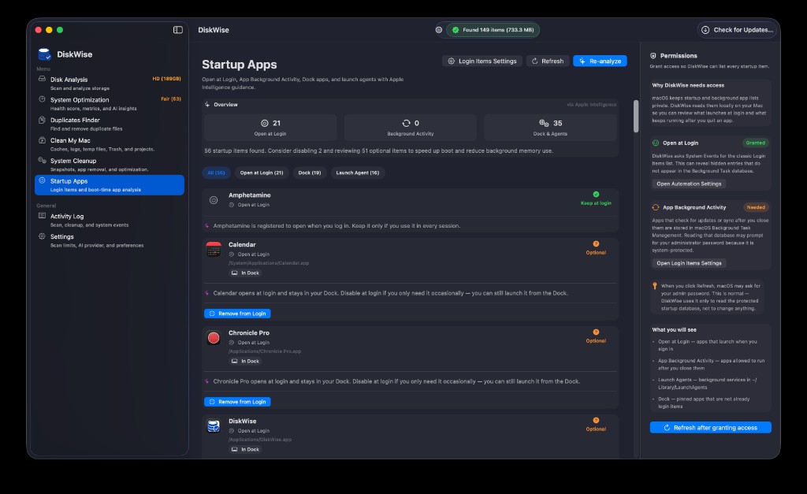Screen dimensions: 807x494
Task: Click Keep at login status for Amphetamine
Action: (596, 199)
